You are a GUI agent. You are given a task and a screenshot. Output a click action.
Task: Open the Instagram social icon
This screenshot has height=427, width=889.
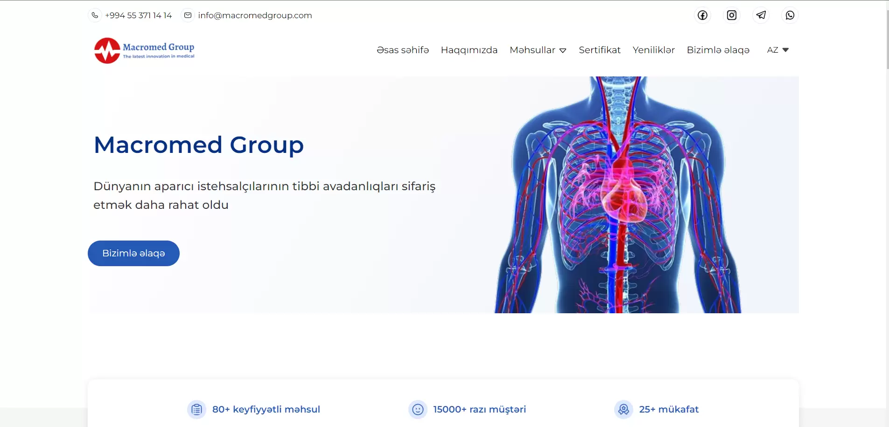[x=732, y=15]
